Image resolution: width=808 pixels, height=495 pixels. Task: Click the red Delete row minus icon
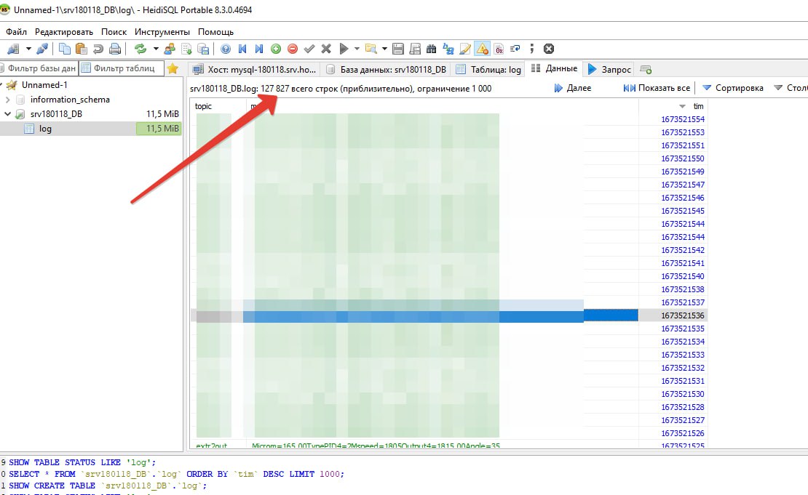(292, 49)
